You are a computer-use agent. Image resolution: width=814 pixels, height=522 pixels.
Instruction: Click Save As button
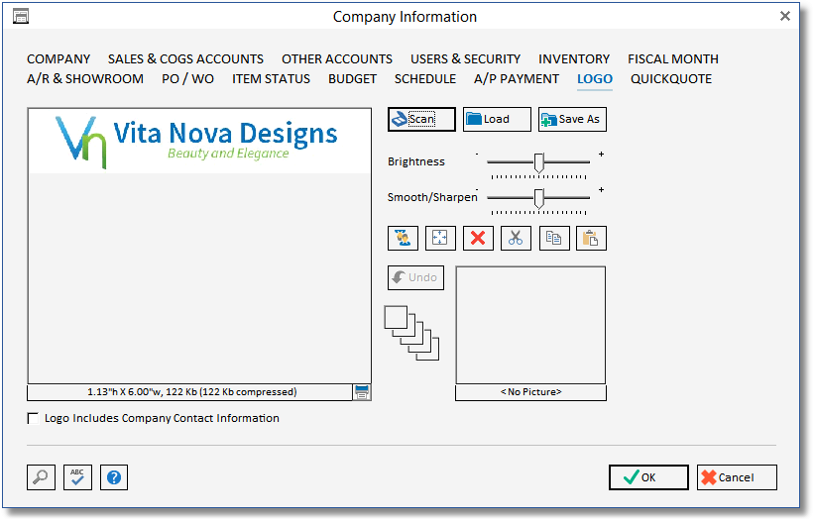coord(572,119)
